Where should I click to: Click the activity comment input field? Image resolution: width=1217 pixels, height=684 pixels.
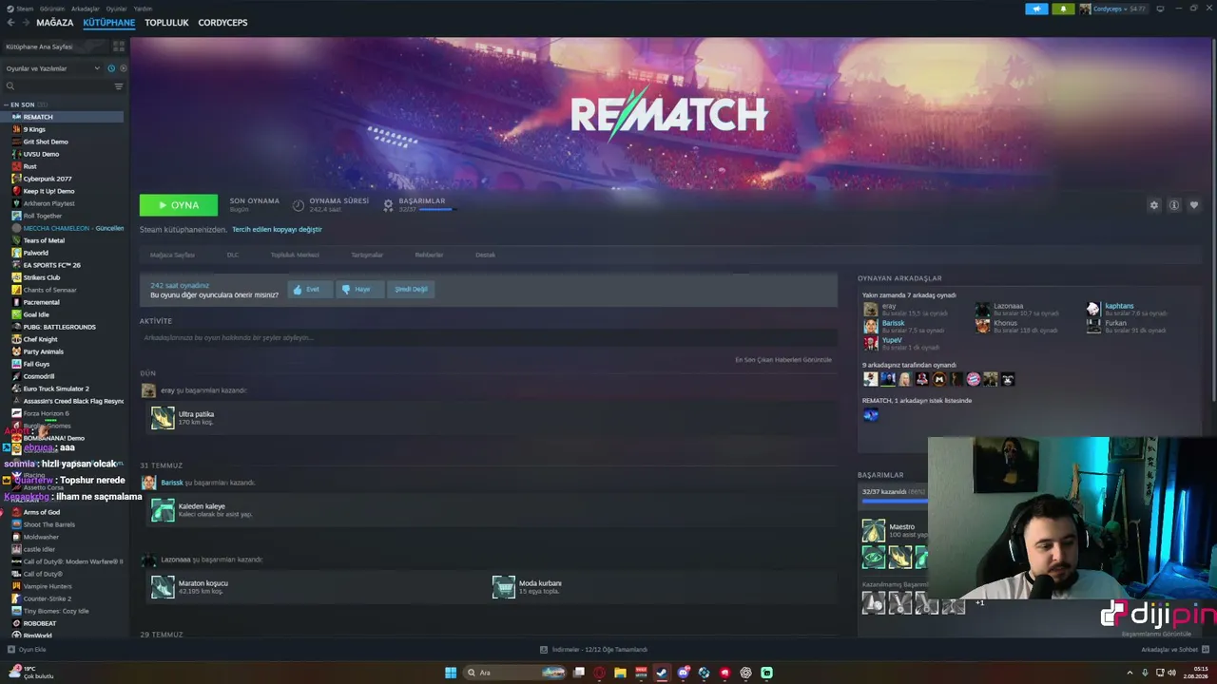[489, 337]
